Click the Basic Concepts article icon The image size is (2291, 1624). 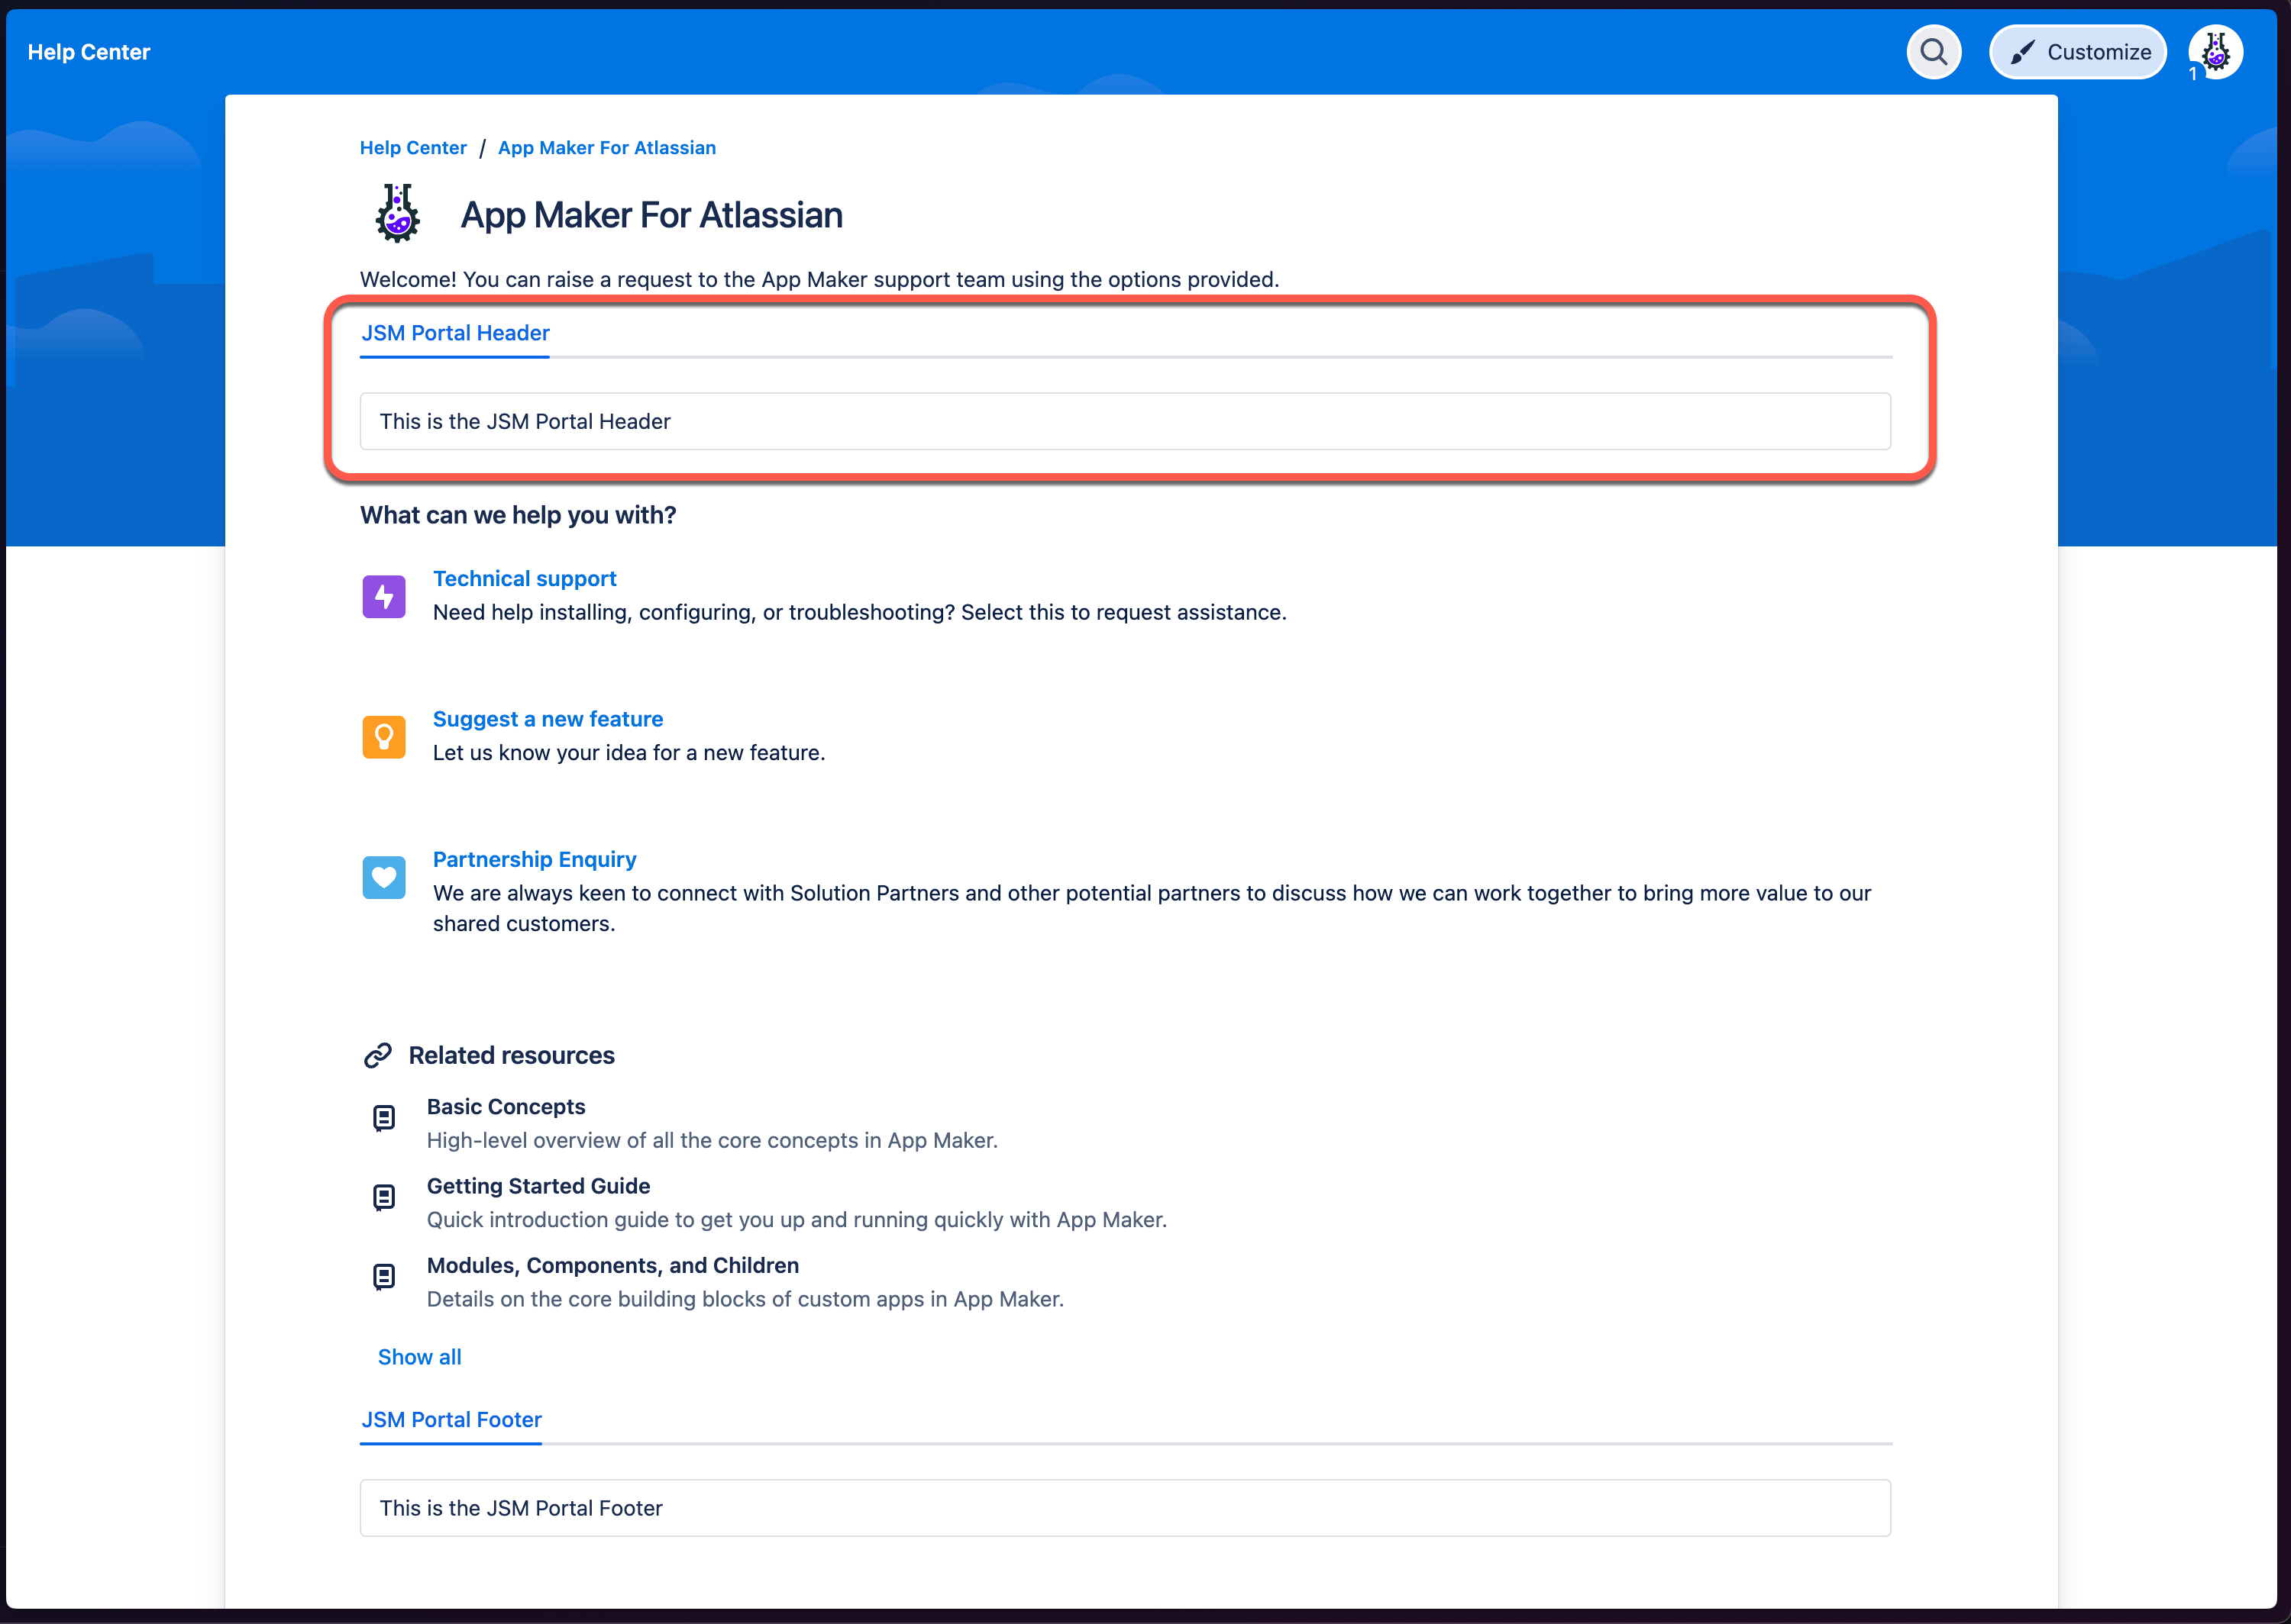point(384,1118)
